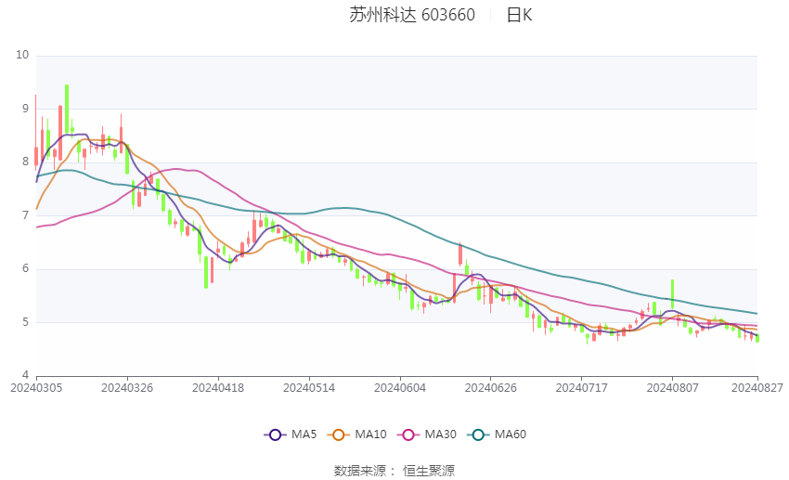Viewport: 789px width, 480px height.
Task: Click the y-axis value 9
Action: click(26, 109)
